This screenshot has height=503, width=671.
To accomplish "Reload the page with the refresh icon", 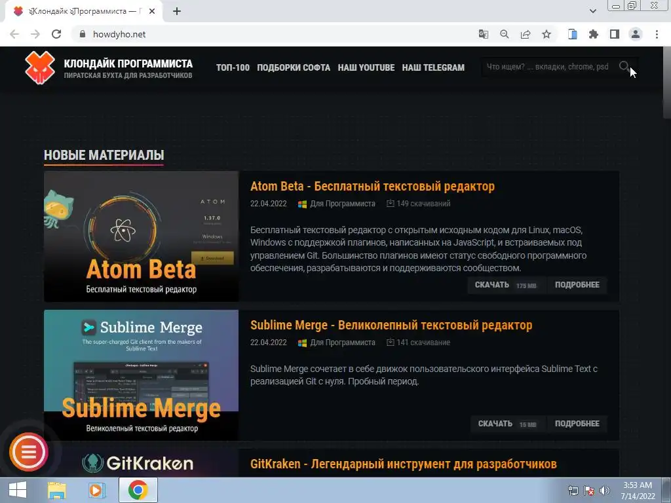I will coord(56,34).
